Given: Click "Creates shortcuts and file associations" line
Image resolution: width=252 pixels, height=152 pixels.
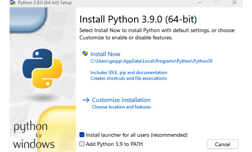Looking at the screenshot, I should [x=129, y=78].
